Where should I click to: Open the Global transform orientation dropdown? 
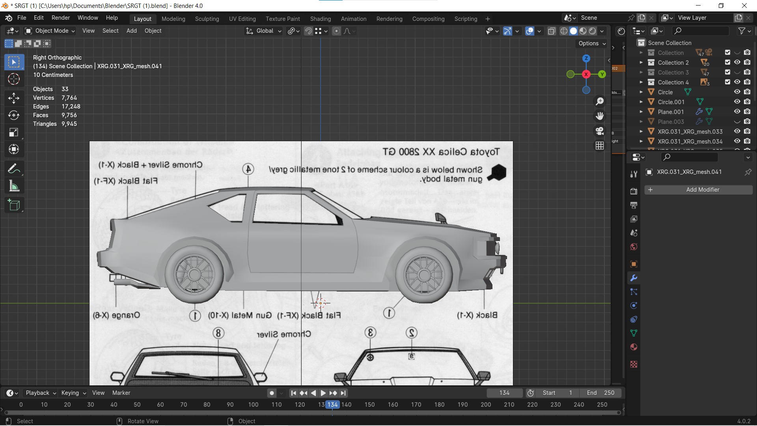click(x=264, y=31)
